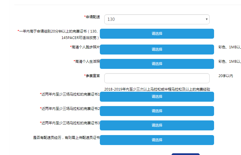Click 请选择 for 完赛证书3 upload
The image size is (241, 155).
point(157,125)
